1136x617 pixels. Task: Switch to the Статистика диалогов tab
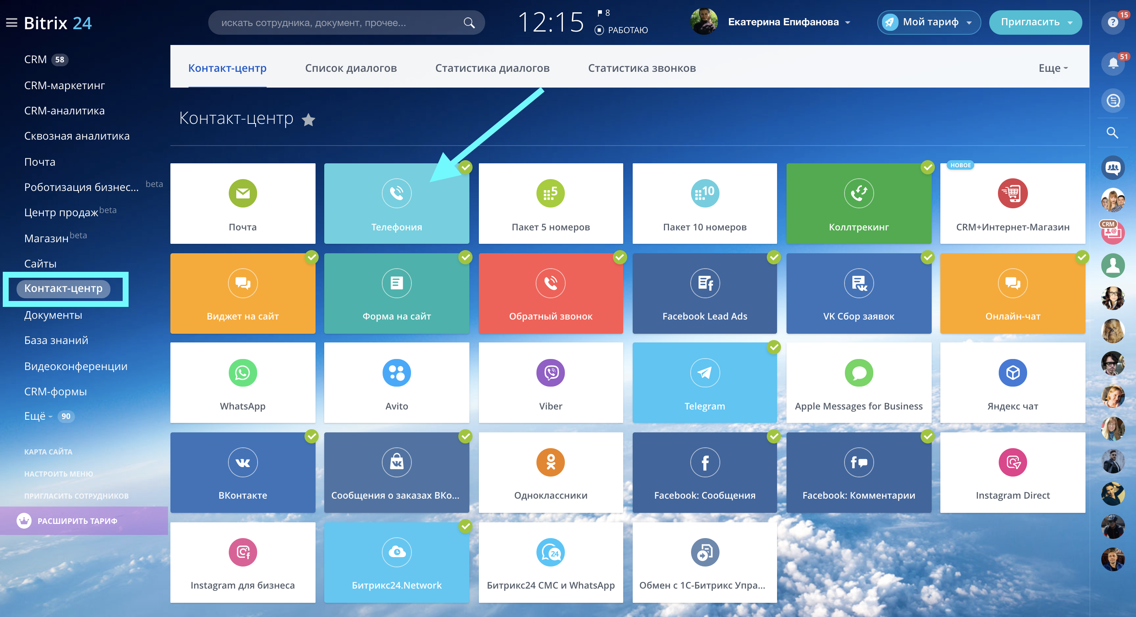pyautogui.click(x=492, y=68)
